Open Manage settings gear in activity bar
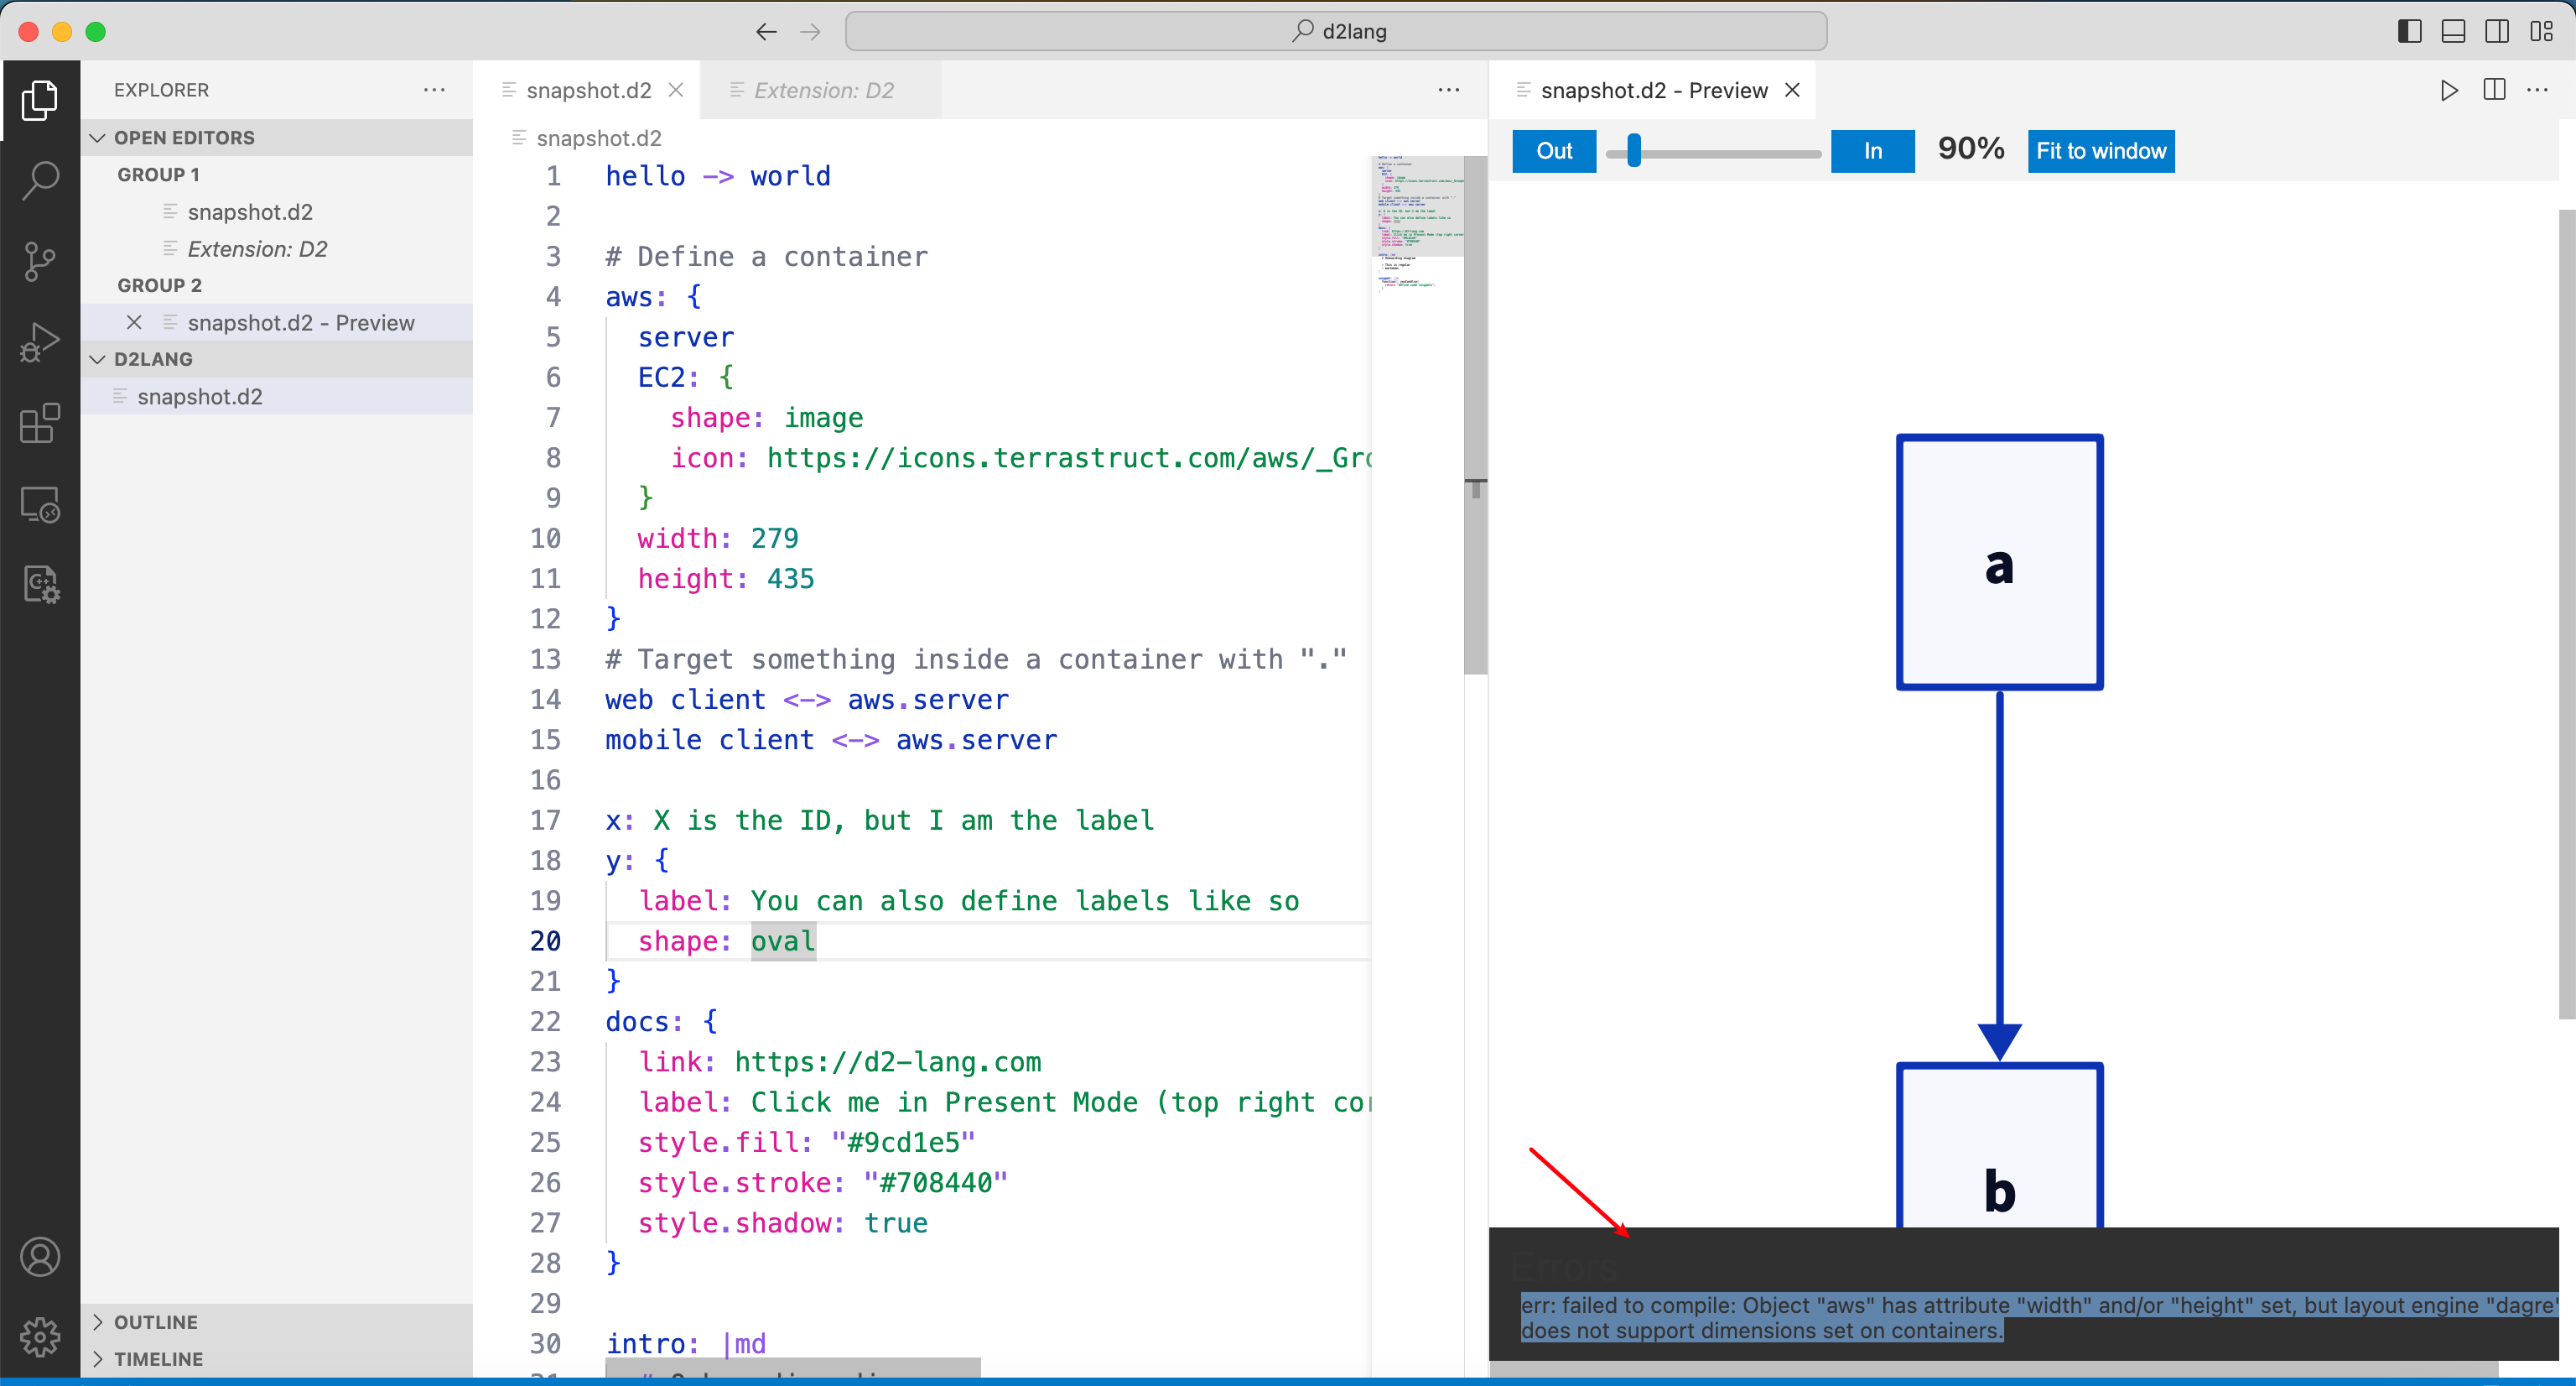The height and width of the screenshot is (1386, 2576). [x=40, y=1336]
